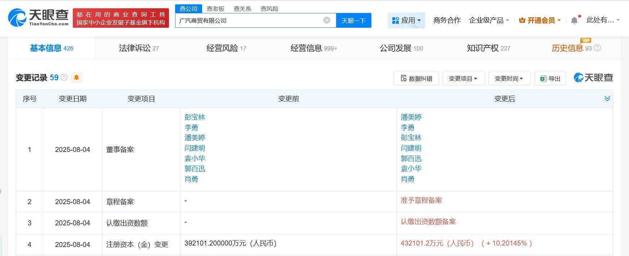Switch to 历史信息 VIP tab

pos(572,48)
